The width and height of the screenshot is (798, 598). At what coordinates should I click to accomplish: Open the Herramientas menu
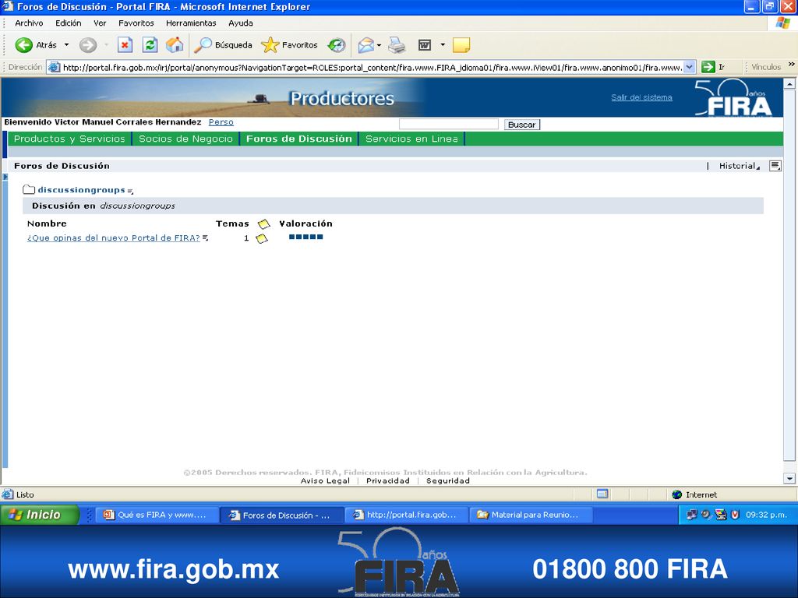(x=191, y=23)
